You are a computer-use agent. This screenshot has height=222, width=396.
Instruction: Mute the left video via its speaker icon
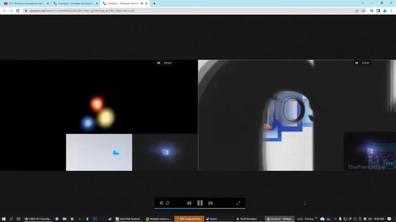(x=158, y=63)
